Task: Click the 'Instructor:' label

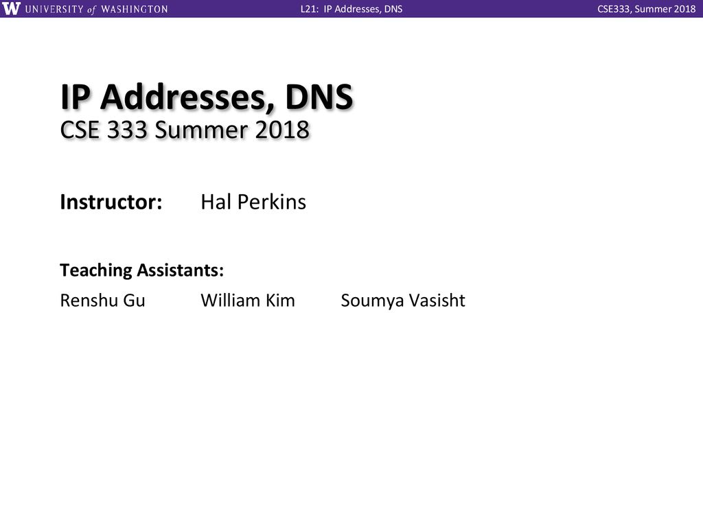Action: click(111, 202)
